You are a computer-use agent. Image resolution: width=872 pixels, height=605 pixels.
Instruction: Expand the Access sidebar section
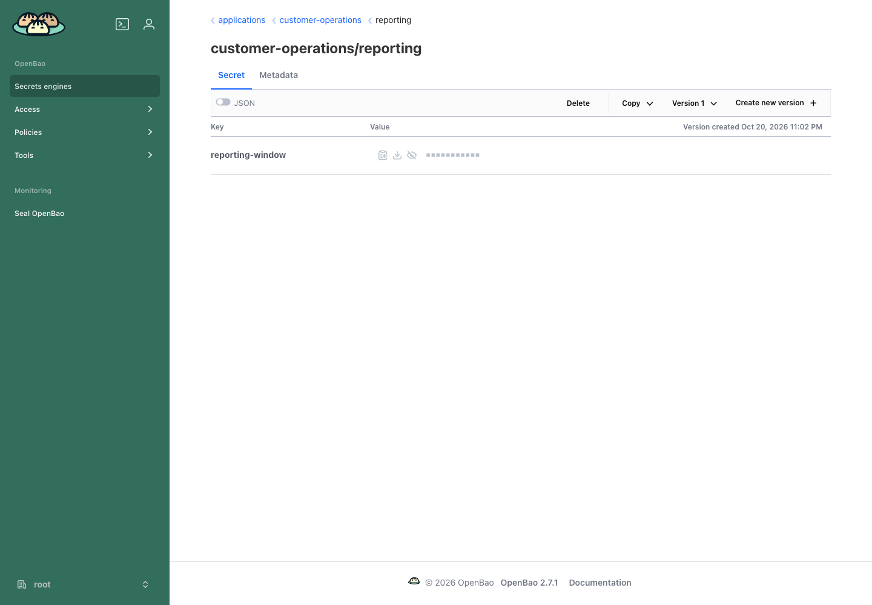85,109
